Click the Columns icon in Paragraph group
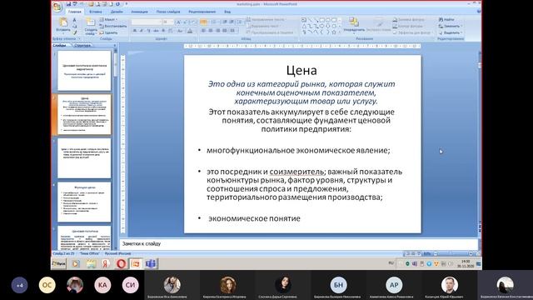 coord(233,31)
